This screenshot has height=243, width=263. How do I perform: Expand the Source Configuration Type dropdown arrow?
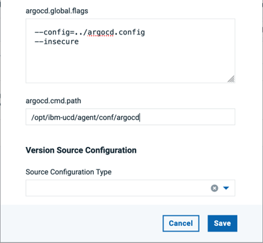(x=226, y=188)
